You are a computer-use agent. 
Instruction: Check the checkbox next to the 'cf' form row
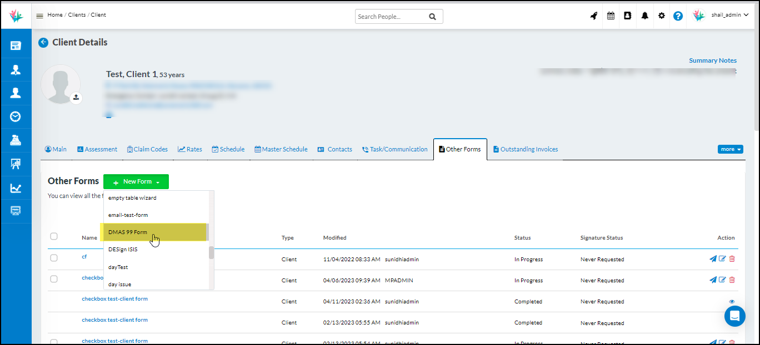pos(54,257)
